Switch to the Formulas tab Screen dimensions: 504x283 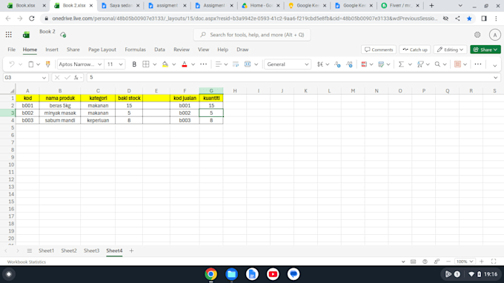pos(136,50)
